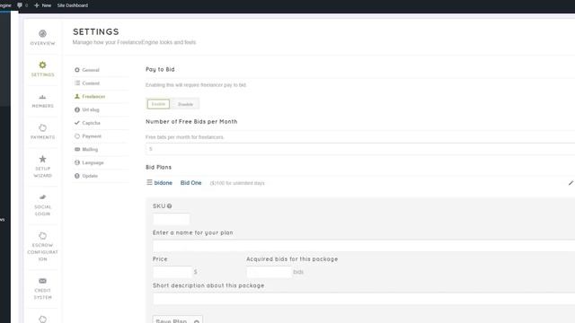Image resolution: width=575 pixels, height=323 pixels.
Task: Open the Overview section icon
Action: [x=42, y=34]
